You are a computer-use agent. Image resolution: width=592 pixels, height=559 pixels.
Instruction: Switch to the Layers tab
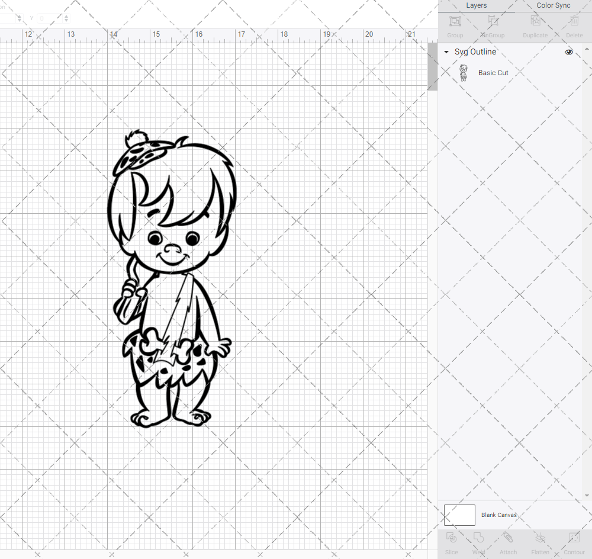(x=476, y=6)
